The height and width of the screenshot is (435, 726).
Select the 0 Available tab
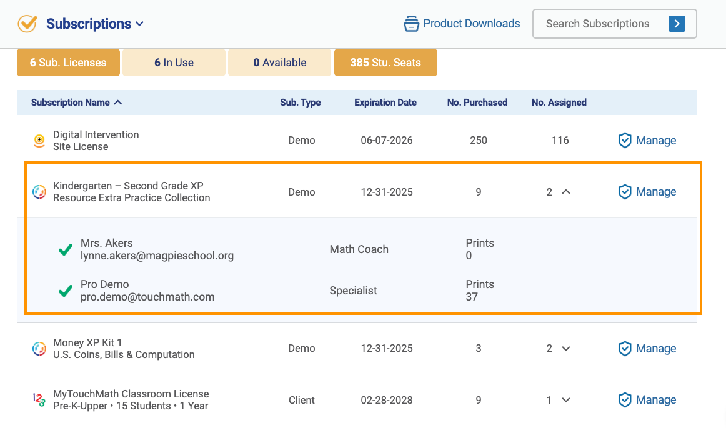(x=280, y=62)
